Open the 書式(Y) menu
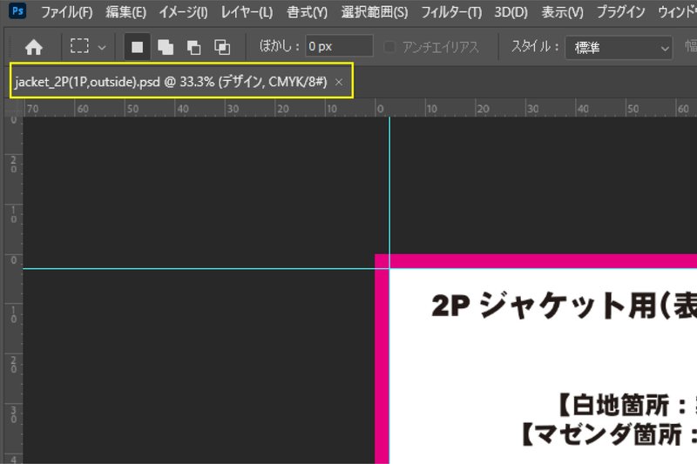The height and width of the screenshot is (464, 697). [x=307, y=12]
